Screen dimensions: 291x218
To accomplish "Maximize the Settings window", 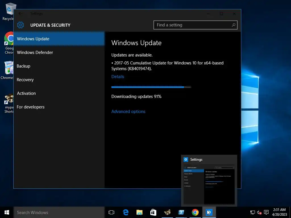I will pos(221,14).
